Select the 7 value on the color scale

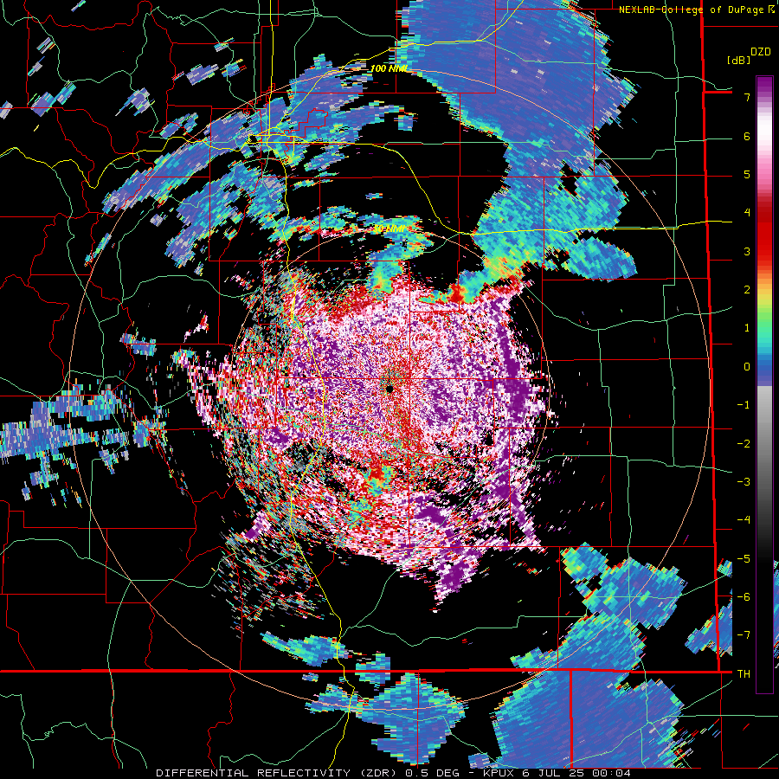tap(747, 97)
